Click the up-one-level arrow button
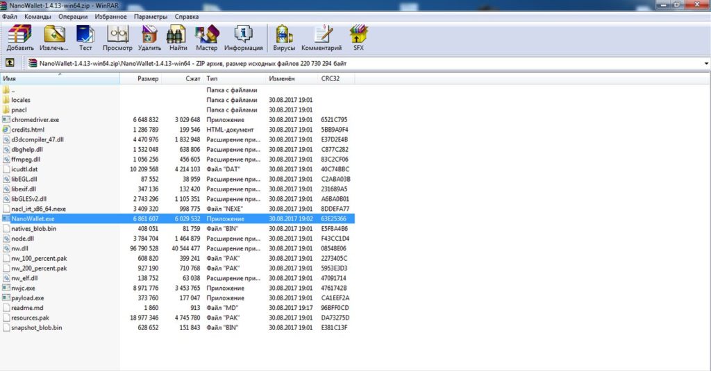The width and height of the screenshot is (711, 371). tap(10, 63)
